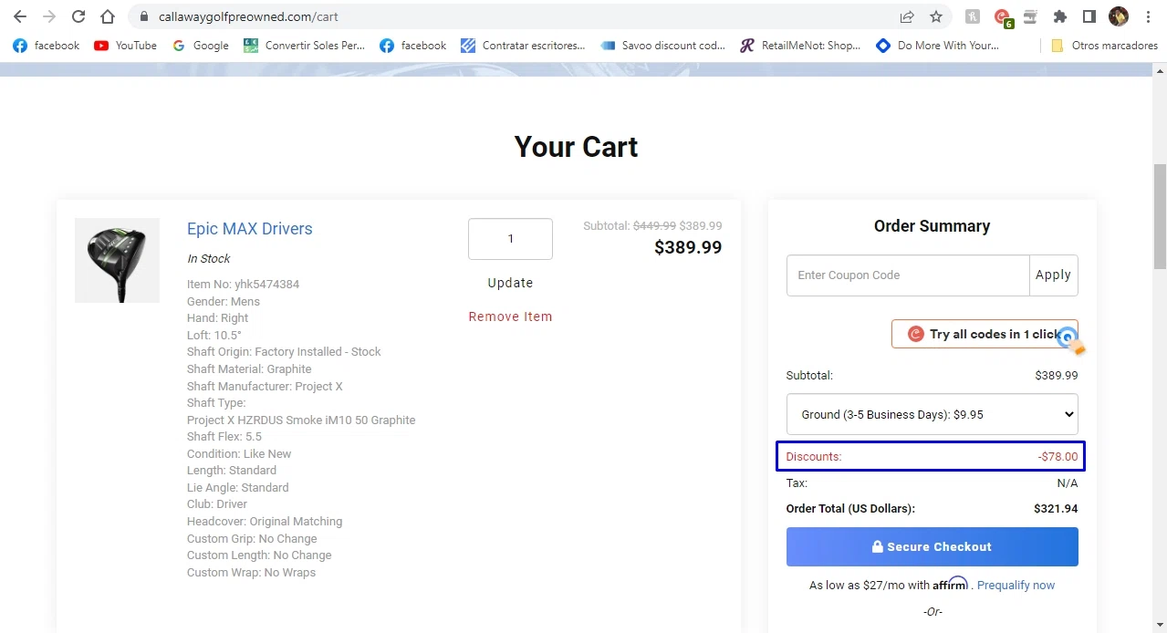
Task: Click the Epic MAX driver thumbnail image
Action: (117, 260)
